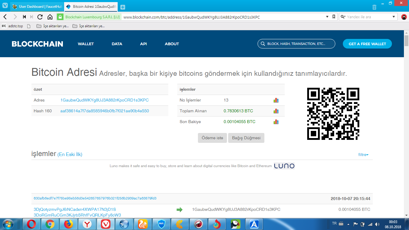Go back with the back arrow
This screenshot has width=409, height=230.
pos(5,17)
